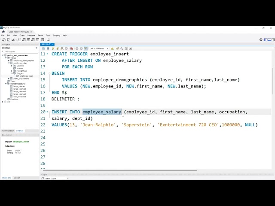Fold the BEGIN block at line 14
275x206 pixels.
coord(50,73)
